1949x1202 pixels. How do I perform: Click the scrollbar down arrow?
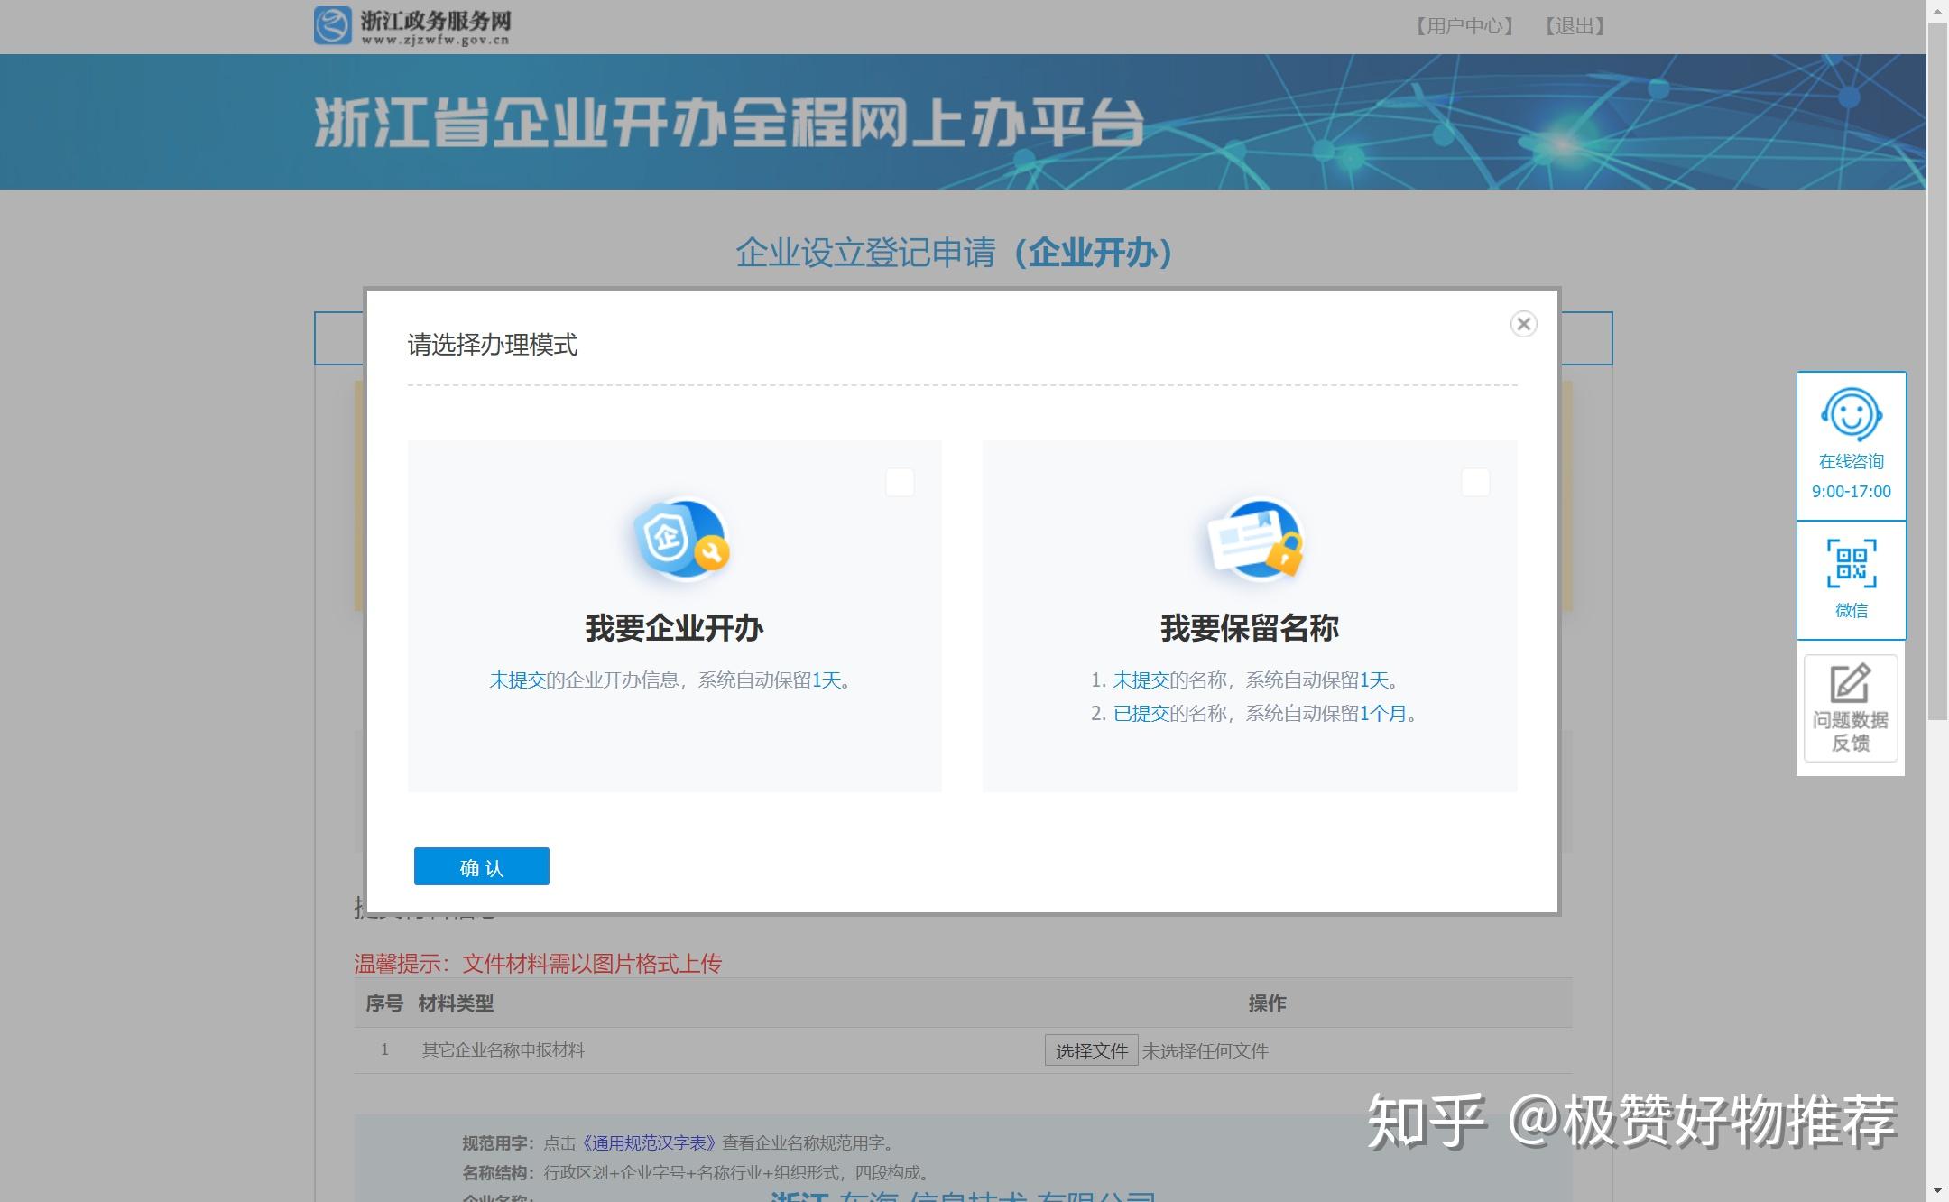(1938, 1191)
